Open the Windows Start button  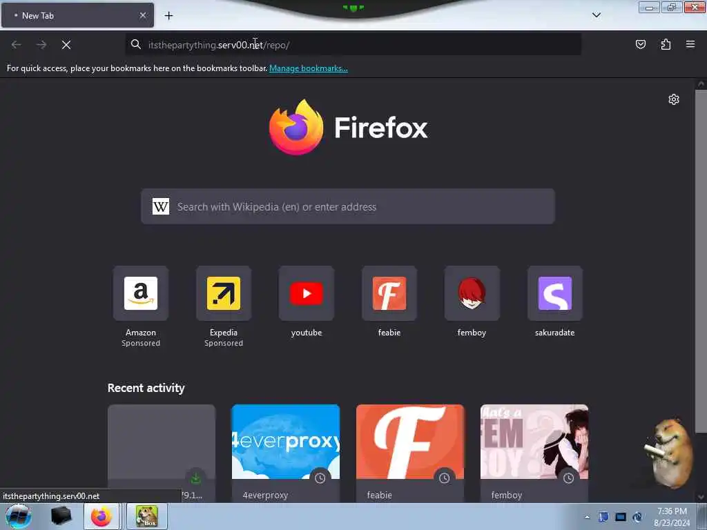[19, 516]
